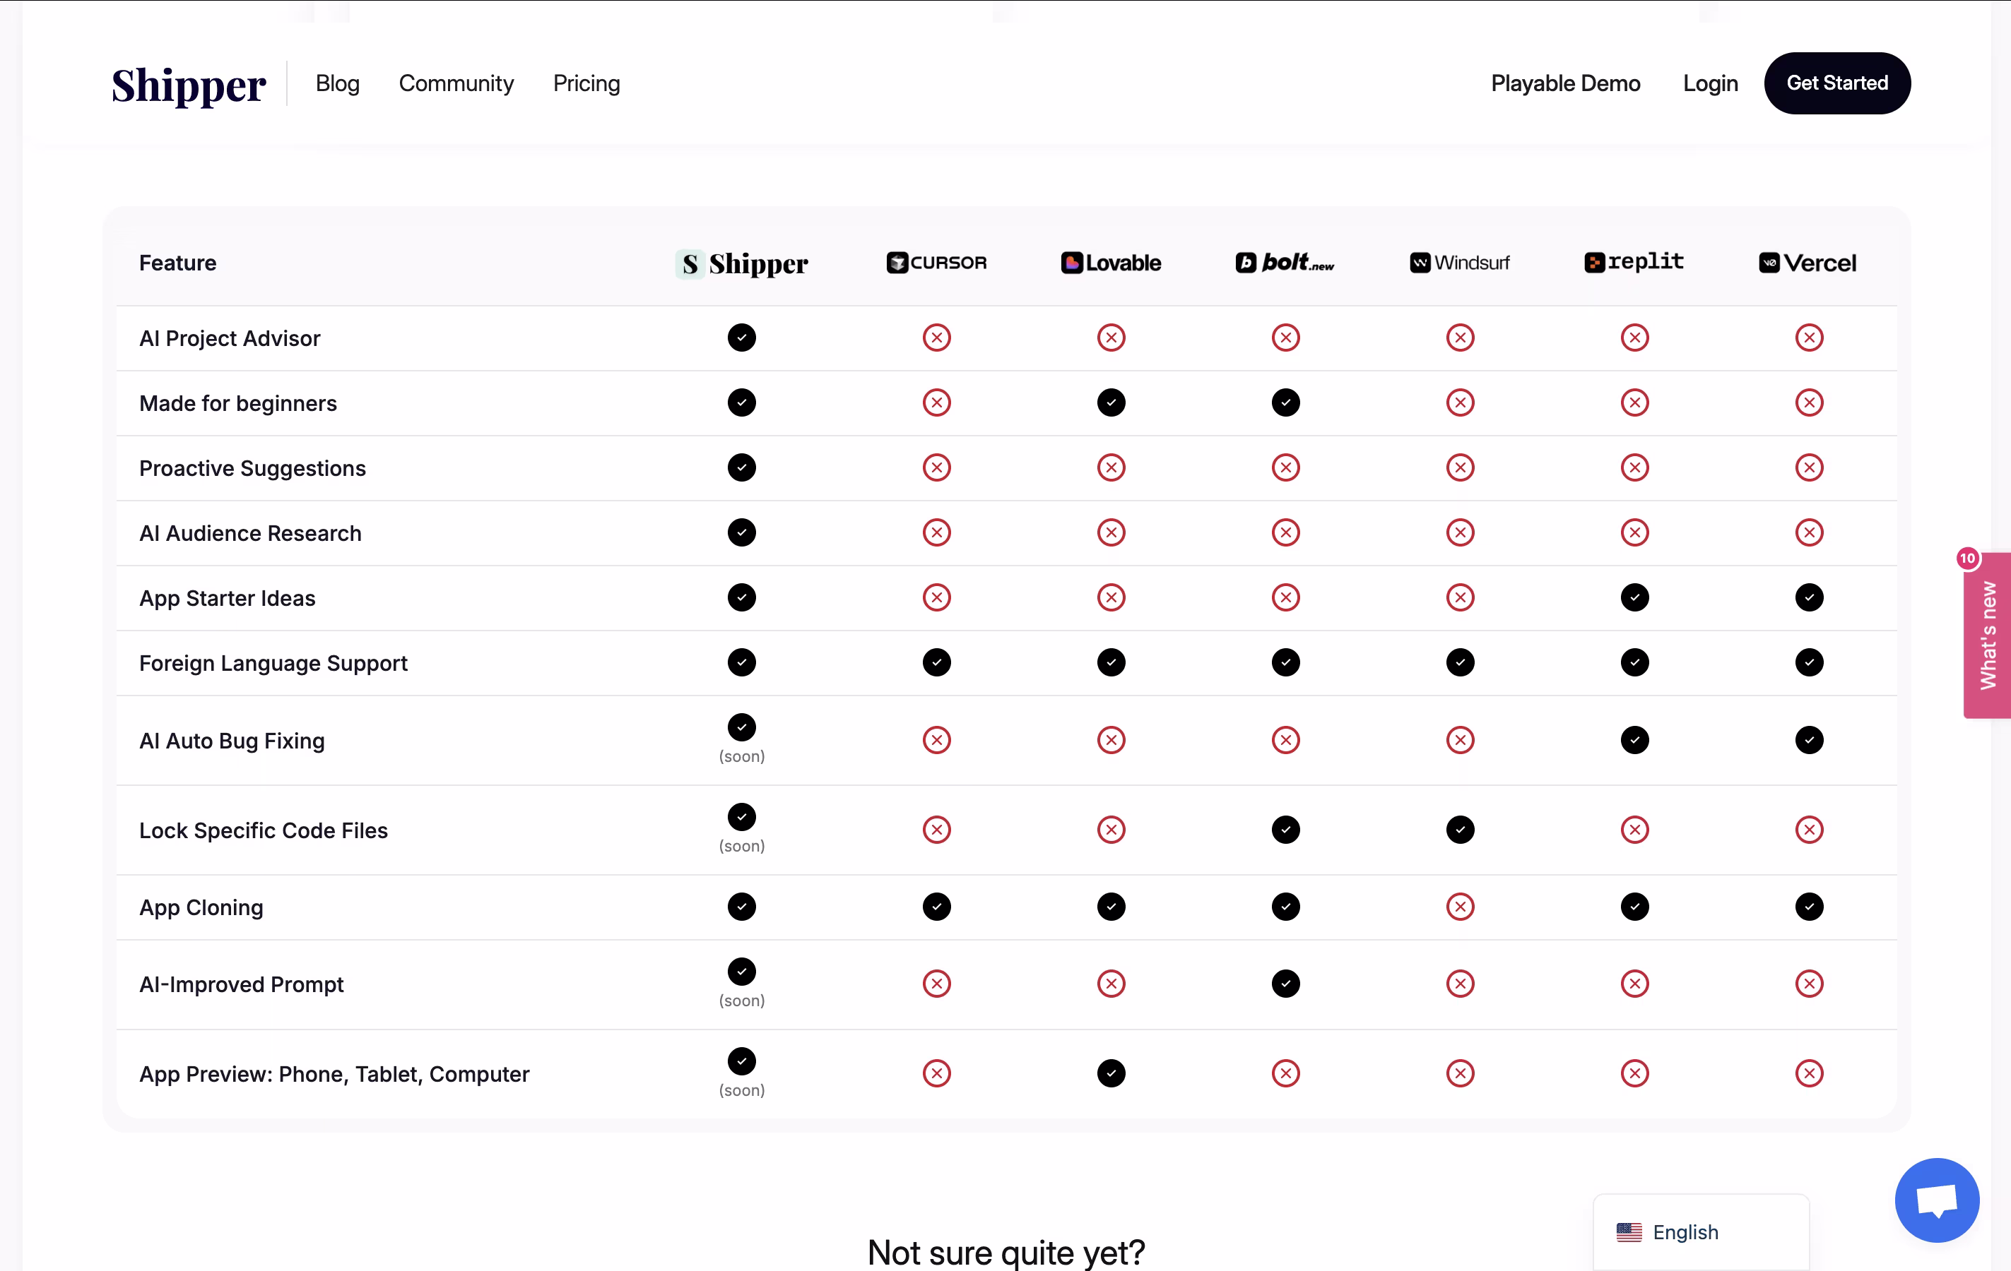Click the Windsurf logo column header
Image resolution: width=2011 pixels, height=1271 pixels.
[1460, 263]
